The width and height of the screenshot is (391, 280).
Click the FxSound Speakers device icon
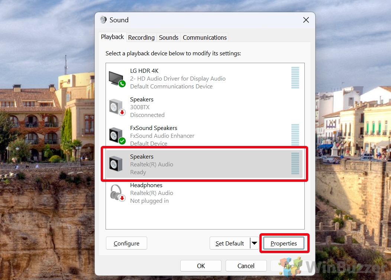117,136
